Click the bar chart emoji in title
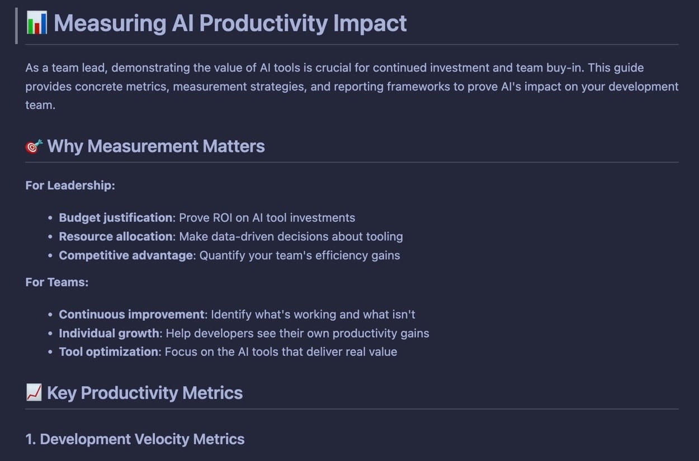This screenshot has width=699, height=461. click(37, 23)
